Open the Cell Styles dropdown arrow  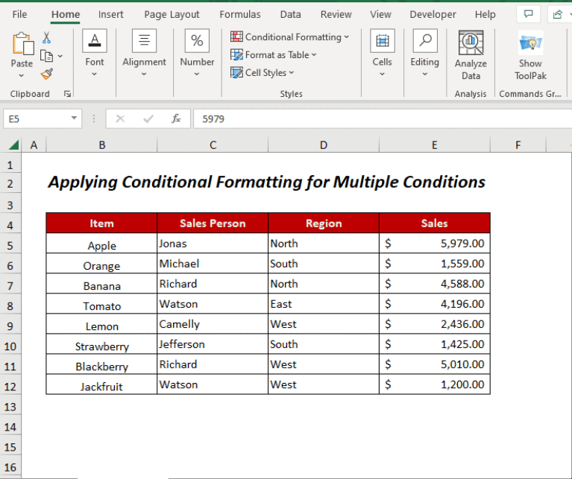click(292, 72)
